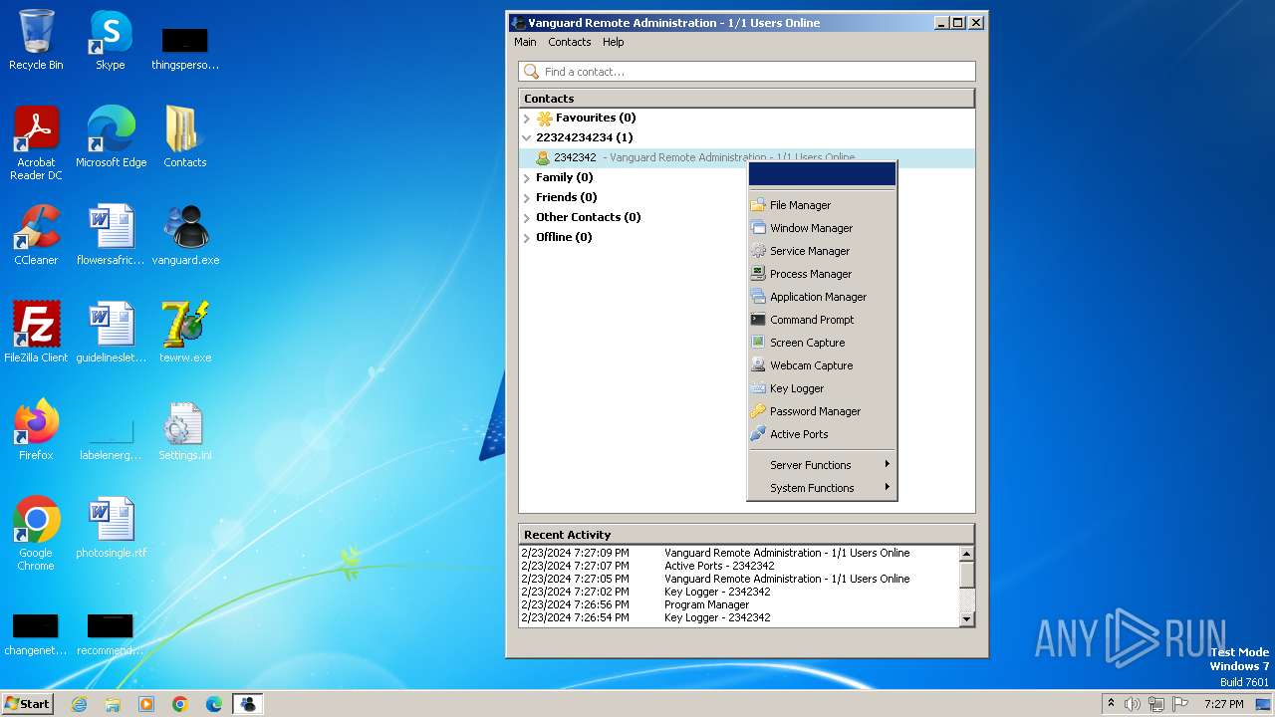The image size is (1275, 717).
Task: Select the 2342342 user contact icon
Action: pos(543,157)
